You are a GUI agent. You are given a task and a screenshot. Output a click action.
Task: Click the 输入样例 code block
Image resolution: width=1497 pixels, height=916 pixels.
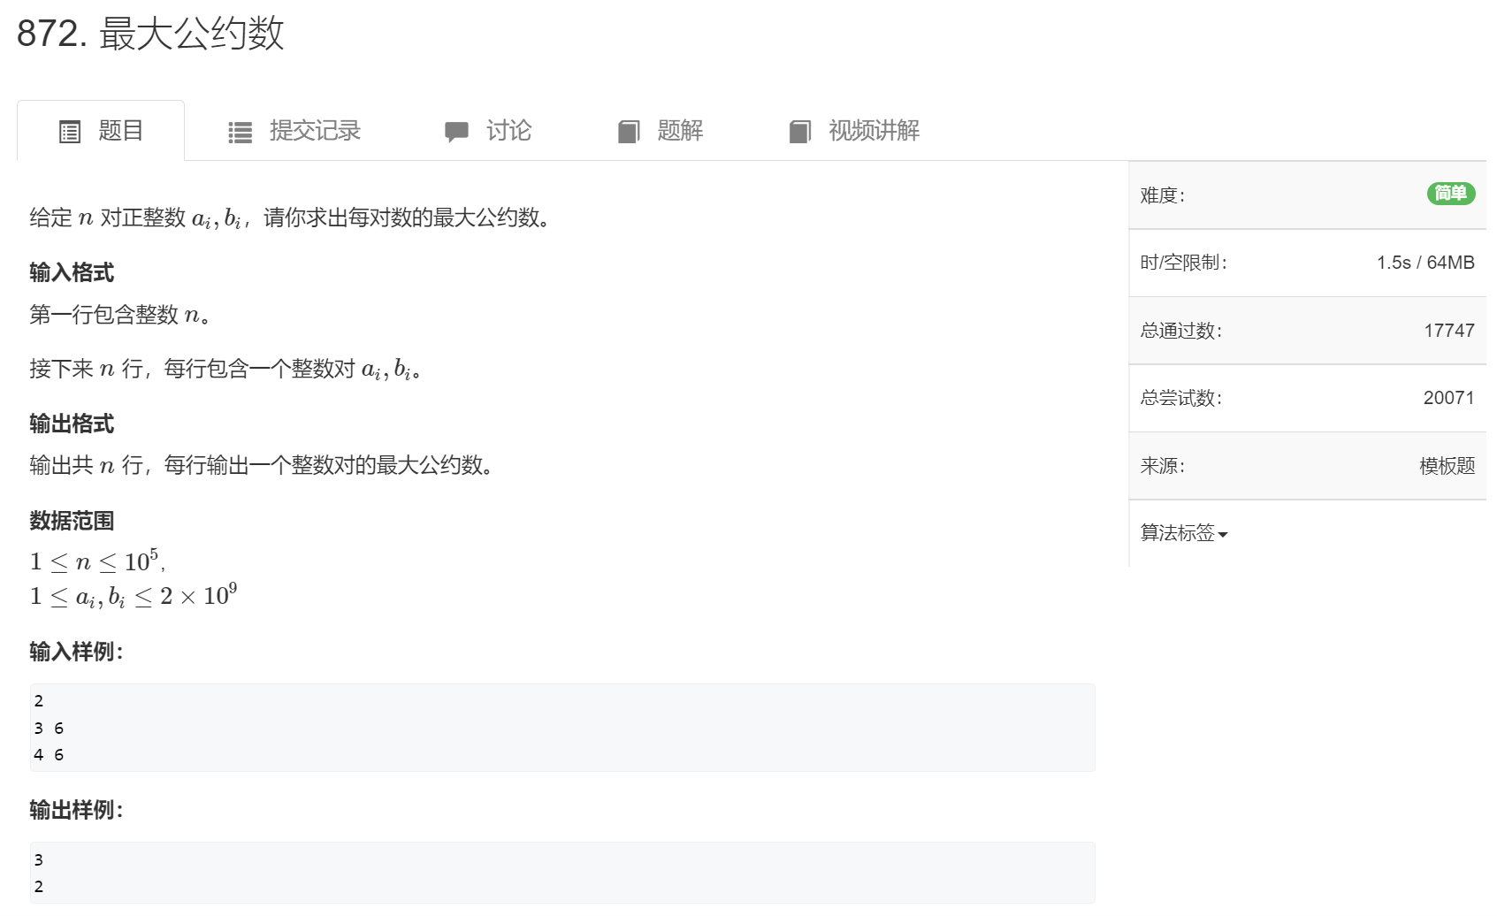point(561,727)
